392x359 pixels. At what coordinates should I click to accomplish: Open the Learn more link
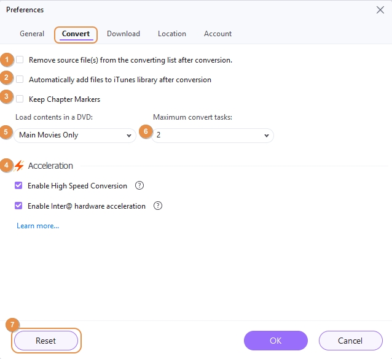pos(38,226)
